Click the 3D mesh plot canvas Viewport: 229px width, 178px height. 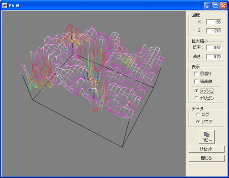94,94
